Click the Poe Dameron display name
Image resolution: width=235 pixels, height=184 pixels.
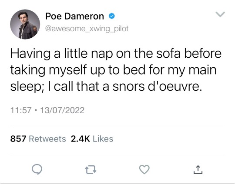coord(74,16)
